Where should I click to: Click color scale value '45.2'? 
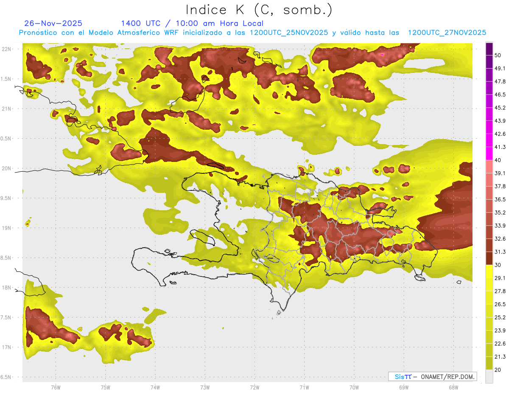pyautogui.click(x=500, y=108)
